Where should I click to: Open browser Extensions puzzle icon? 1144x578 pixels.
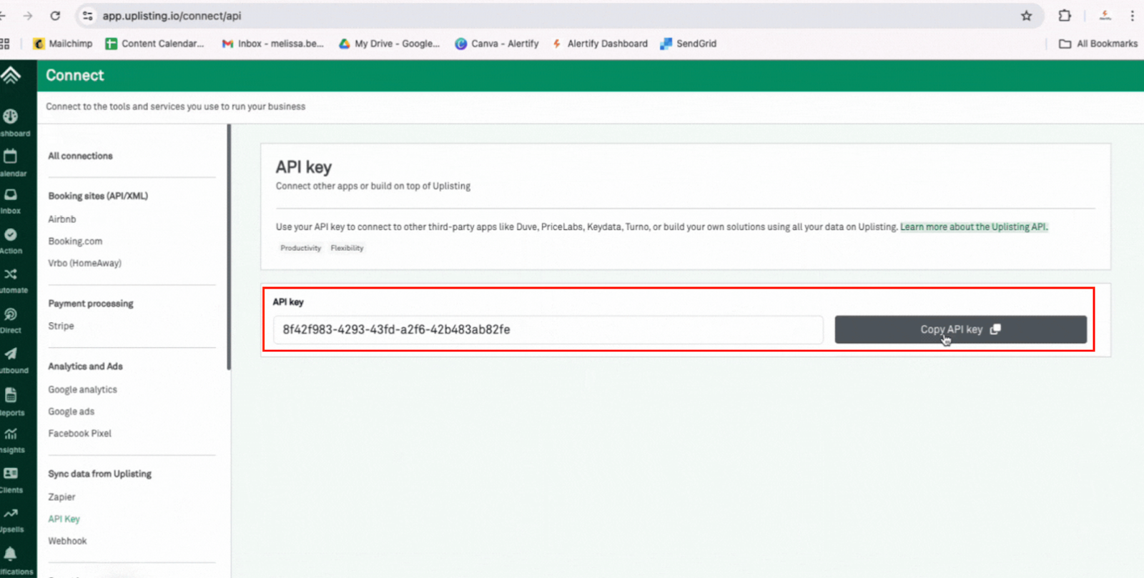click(1065, 16)
